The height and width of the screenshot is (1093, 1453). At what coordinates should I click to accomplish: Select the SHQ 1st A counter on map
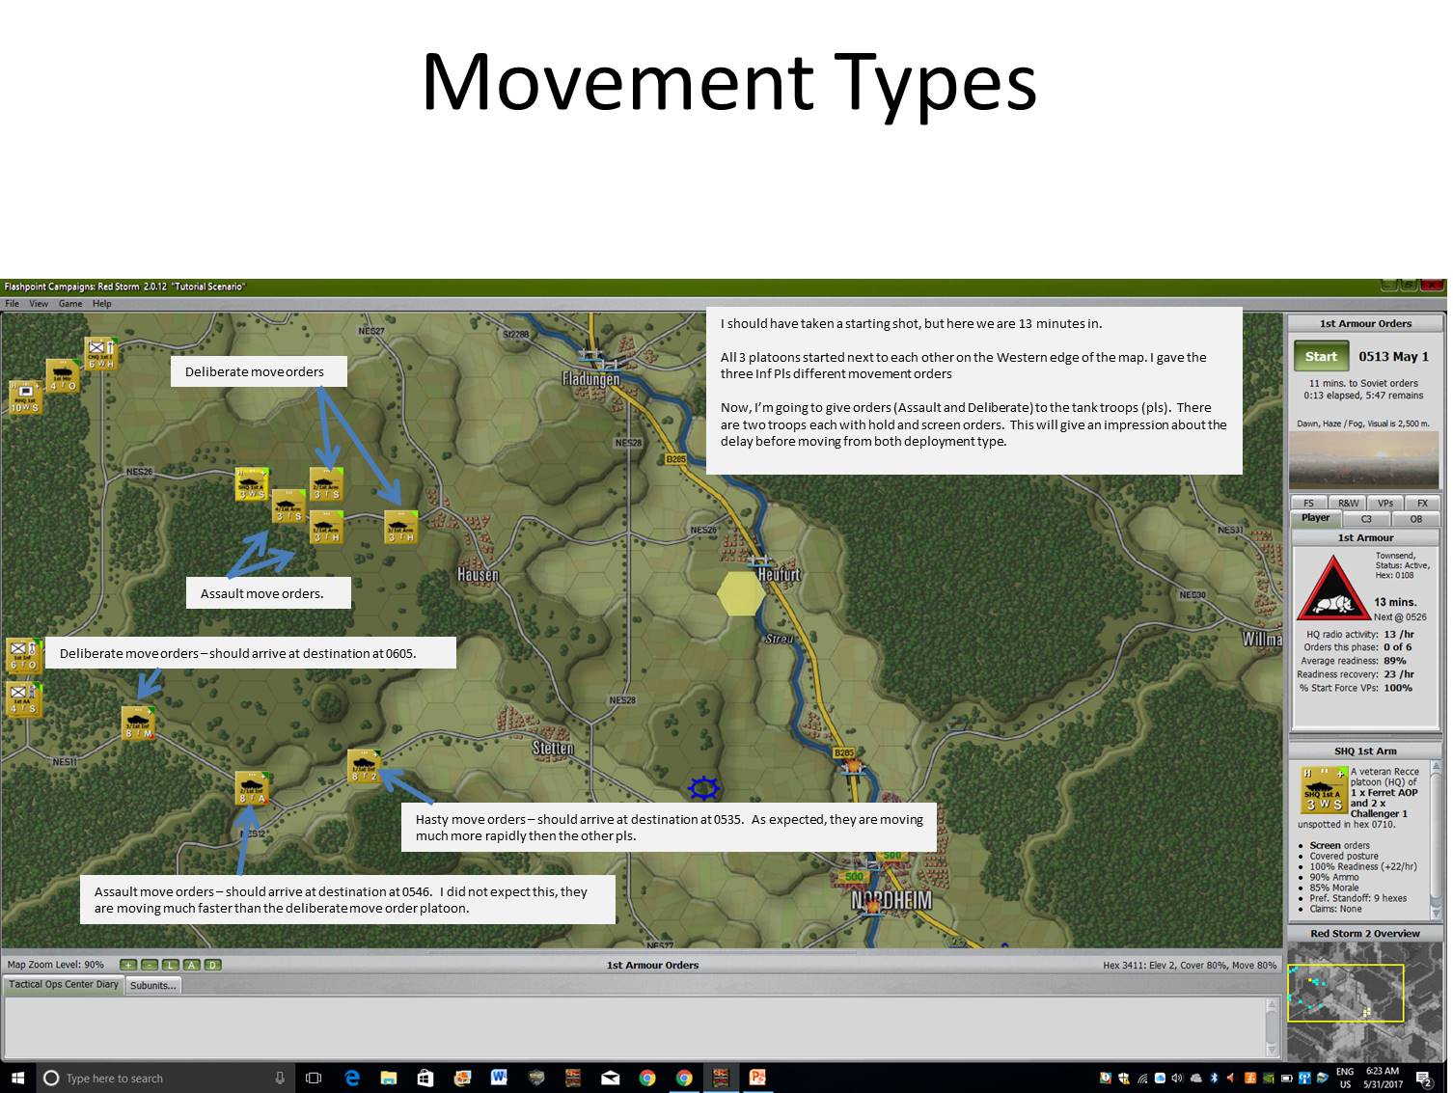pyautogui.click(x=252, y=484)
